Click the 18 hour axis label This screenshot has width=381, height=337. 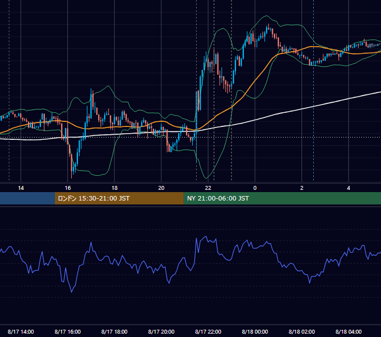click(114, 188)
